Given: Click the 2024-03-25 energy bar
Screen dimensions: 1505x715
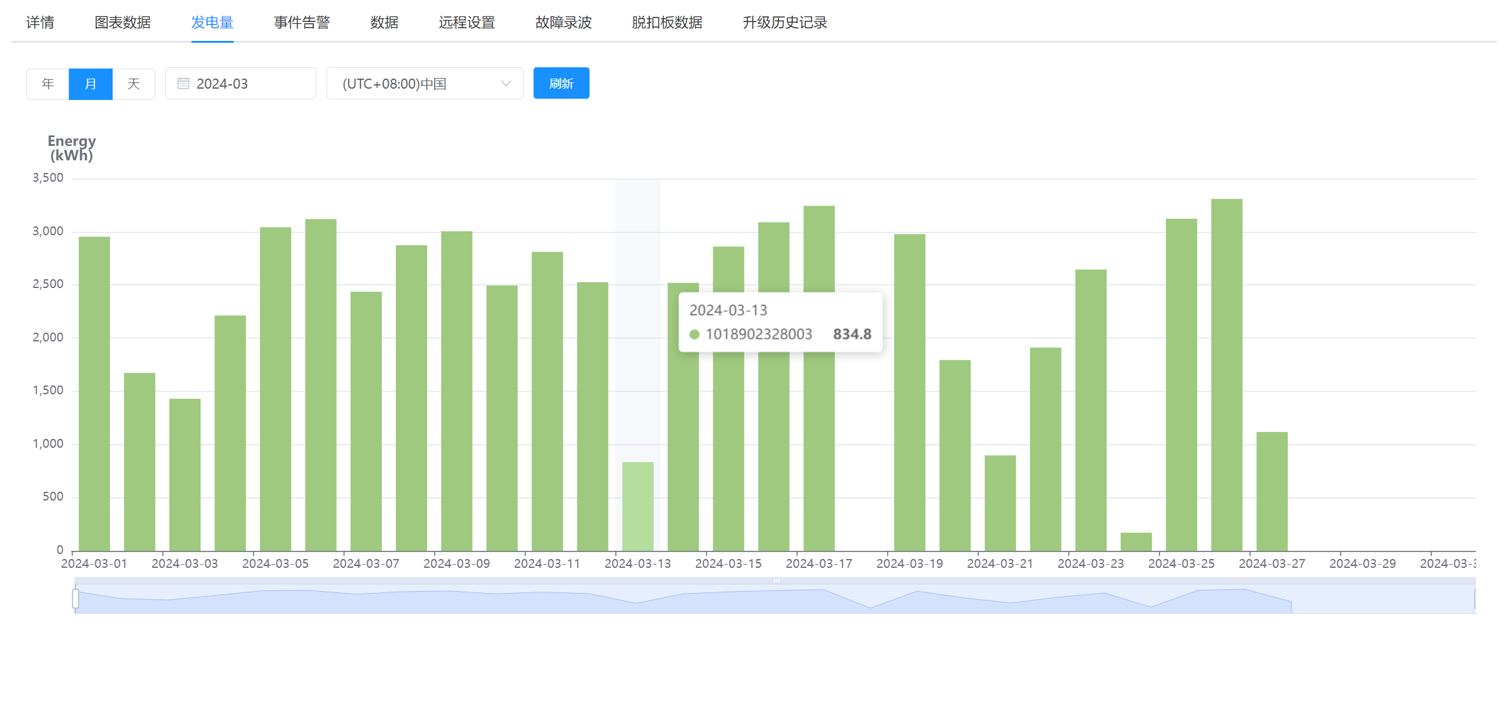Looking at the screenshot, I should [x=1182, y=385].
